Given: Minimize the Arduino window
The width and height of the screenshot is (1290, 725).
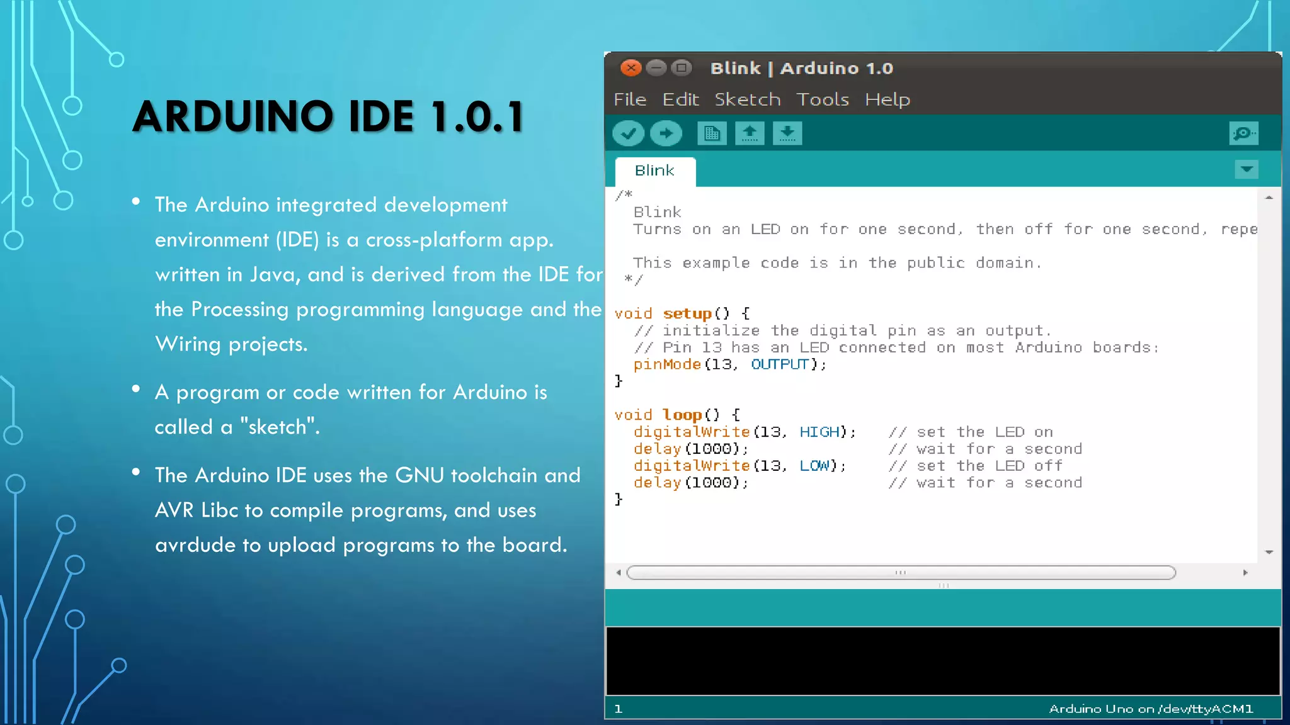Looking at the screenshot, I should 656,68.
